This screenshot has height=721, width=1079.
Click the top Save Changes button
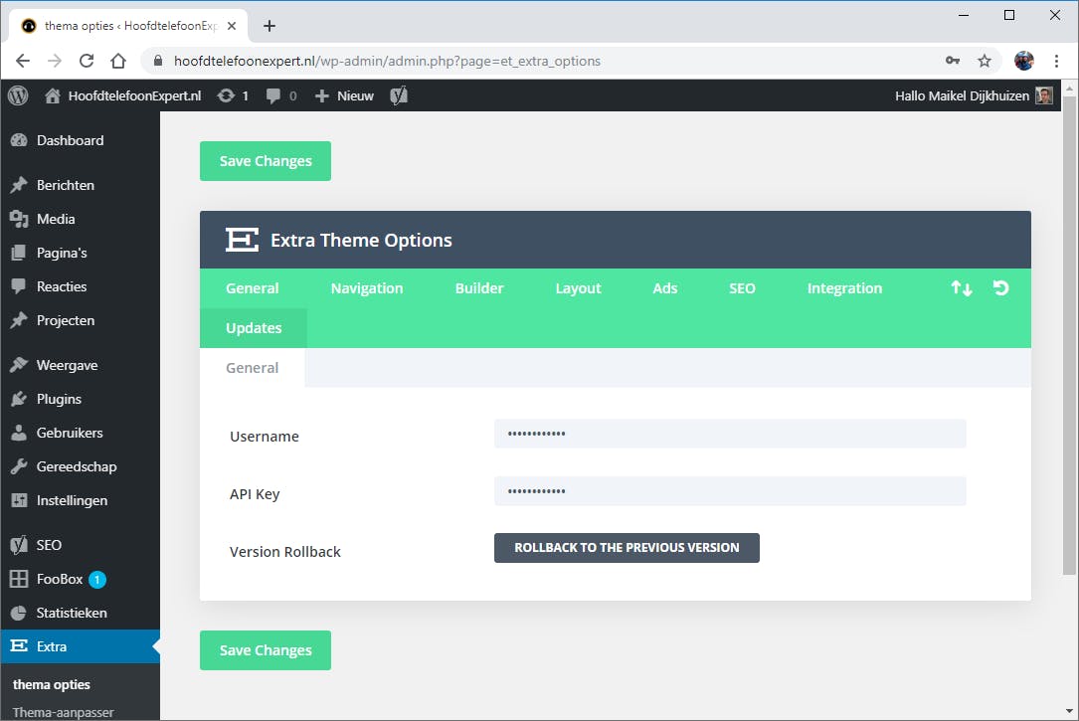click(x=265, y=161)
